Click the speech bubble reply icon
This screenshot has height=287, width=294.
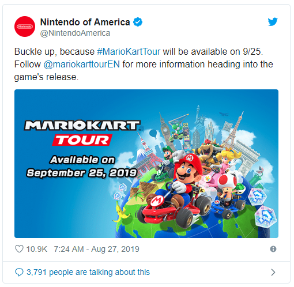pos(19,272)
